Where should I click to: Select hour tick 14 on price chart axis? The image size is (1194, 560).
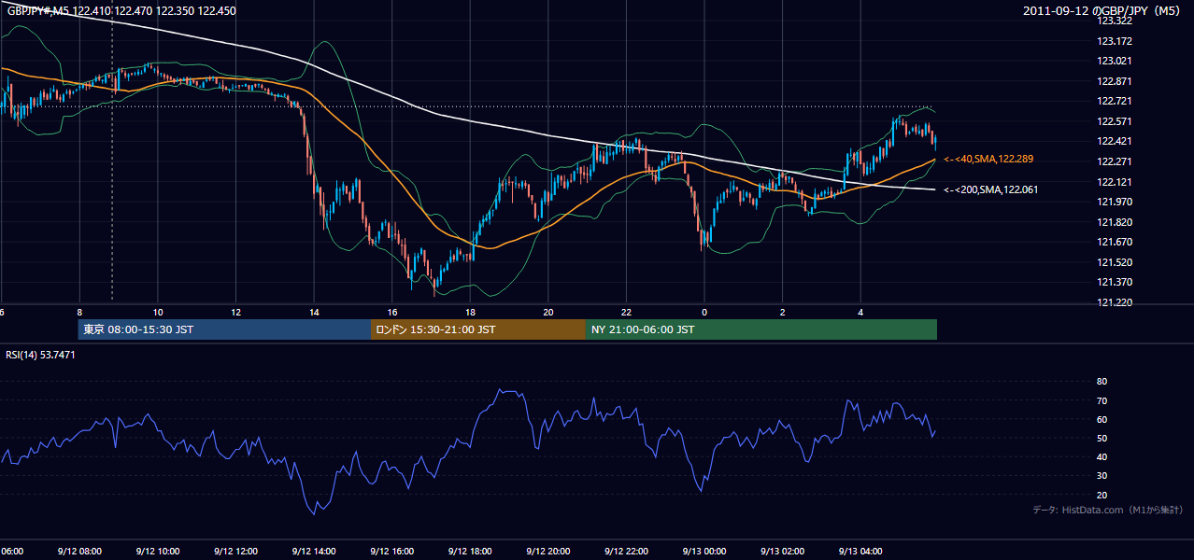click(314, 312)
